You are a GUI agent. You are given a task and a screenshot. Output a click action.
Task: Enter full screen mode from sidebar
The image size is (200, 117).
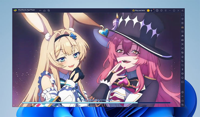tap(182, 15)
